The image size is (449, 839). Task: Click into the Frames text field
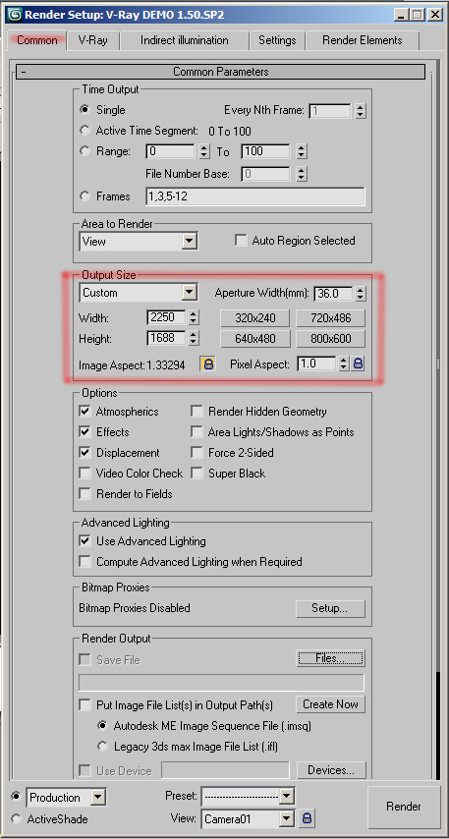click(255, 196)
